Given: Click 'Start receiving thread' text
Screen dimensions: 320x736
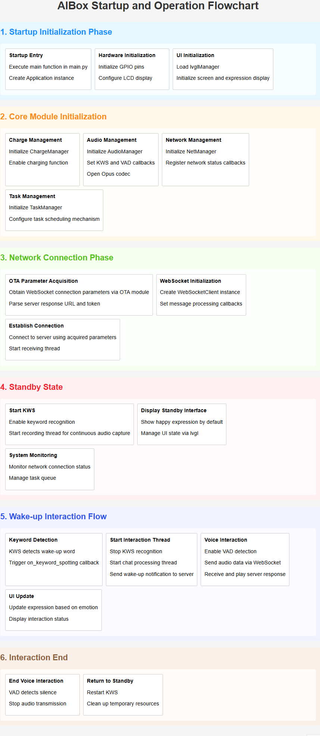Looking at the screenshot, I should pos(34,348).
